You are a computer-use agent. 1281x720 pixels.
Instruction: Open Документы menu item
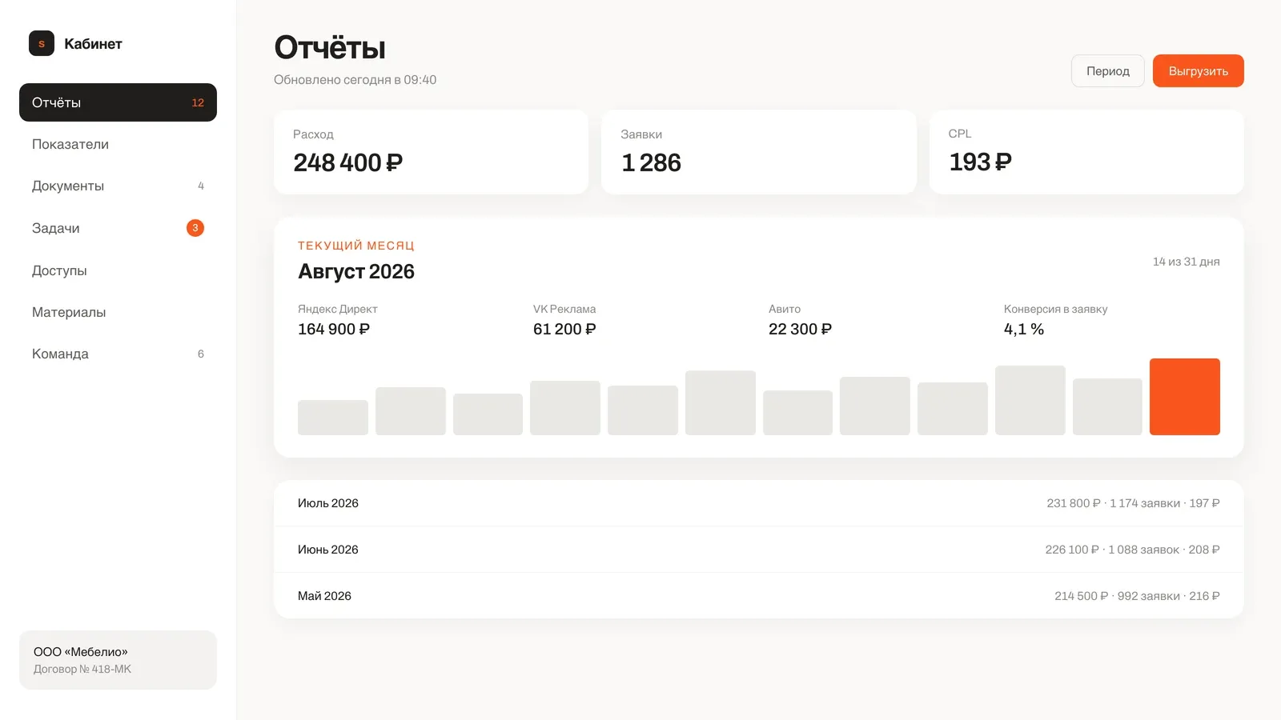[x=118, y=186]
